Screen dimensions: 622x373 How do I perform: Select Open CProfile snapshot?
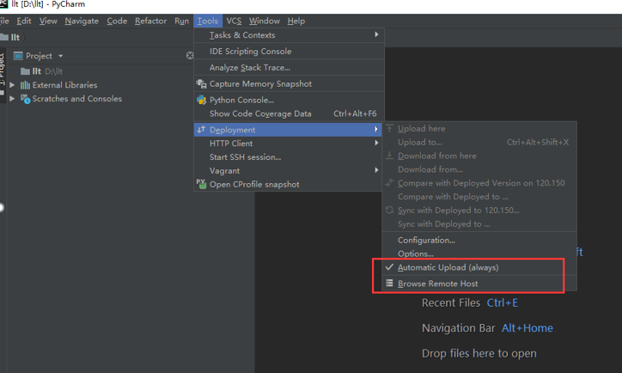(x=289, y=185)
